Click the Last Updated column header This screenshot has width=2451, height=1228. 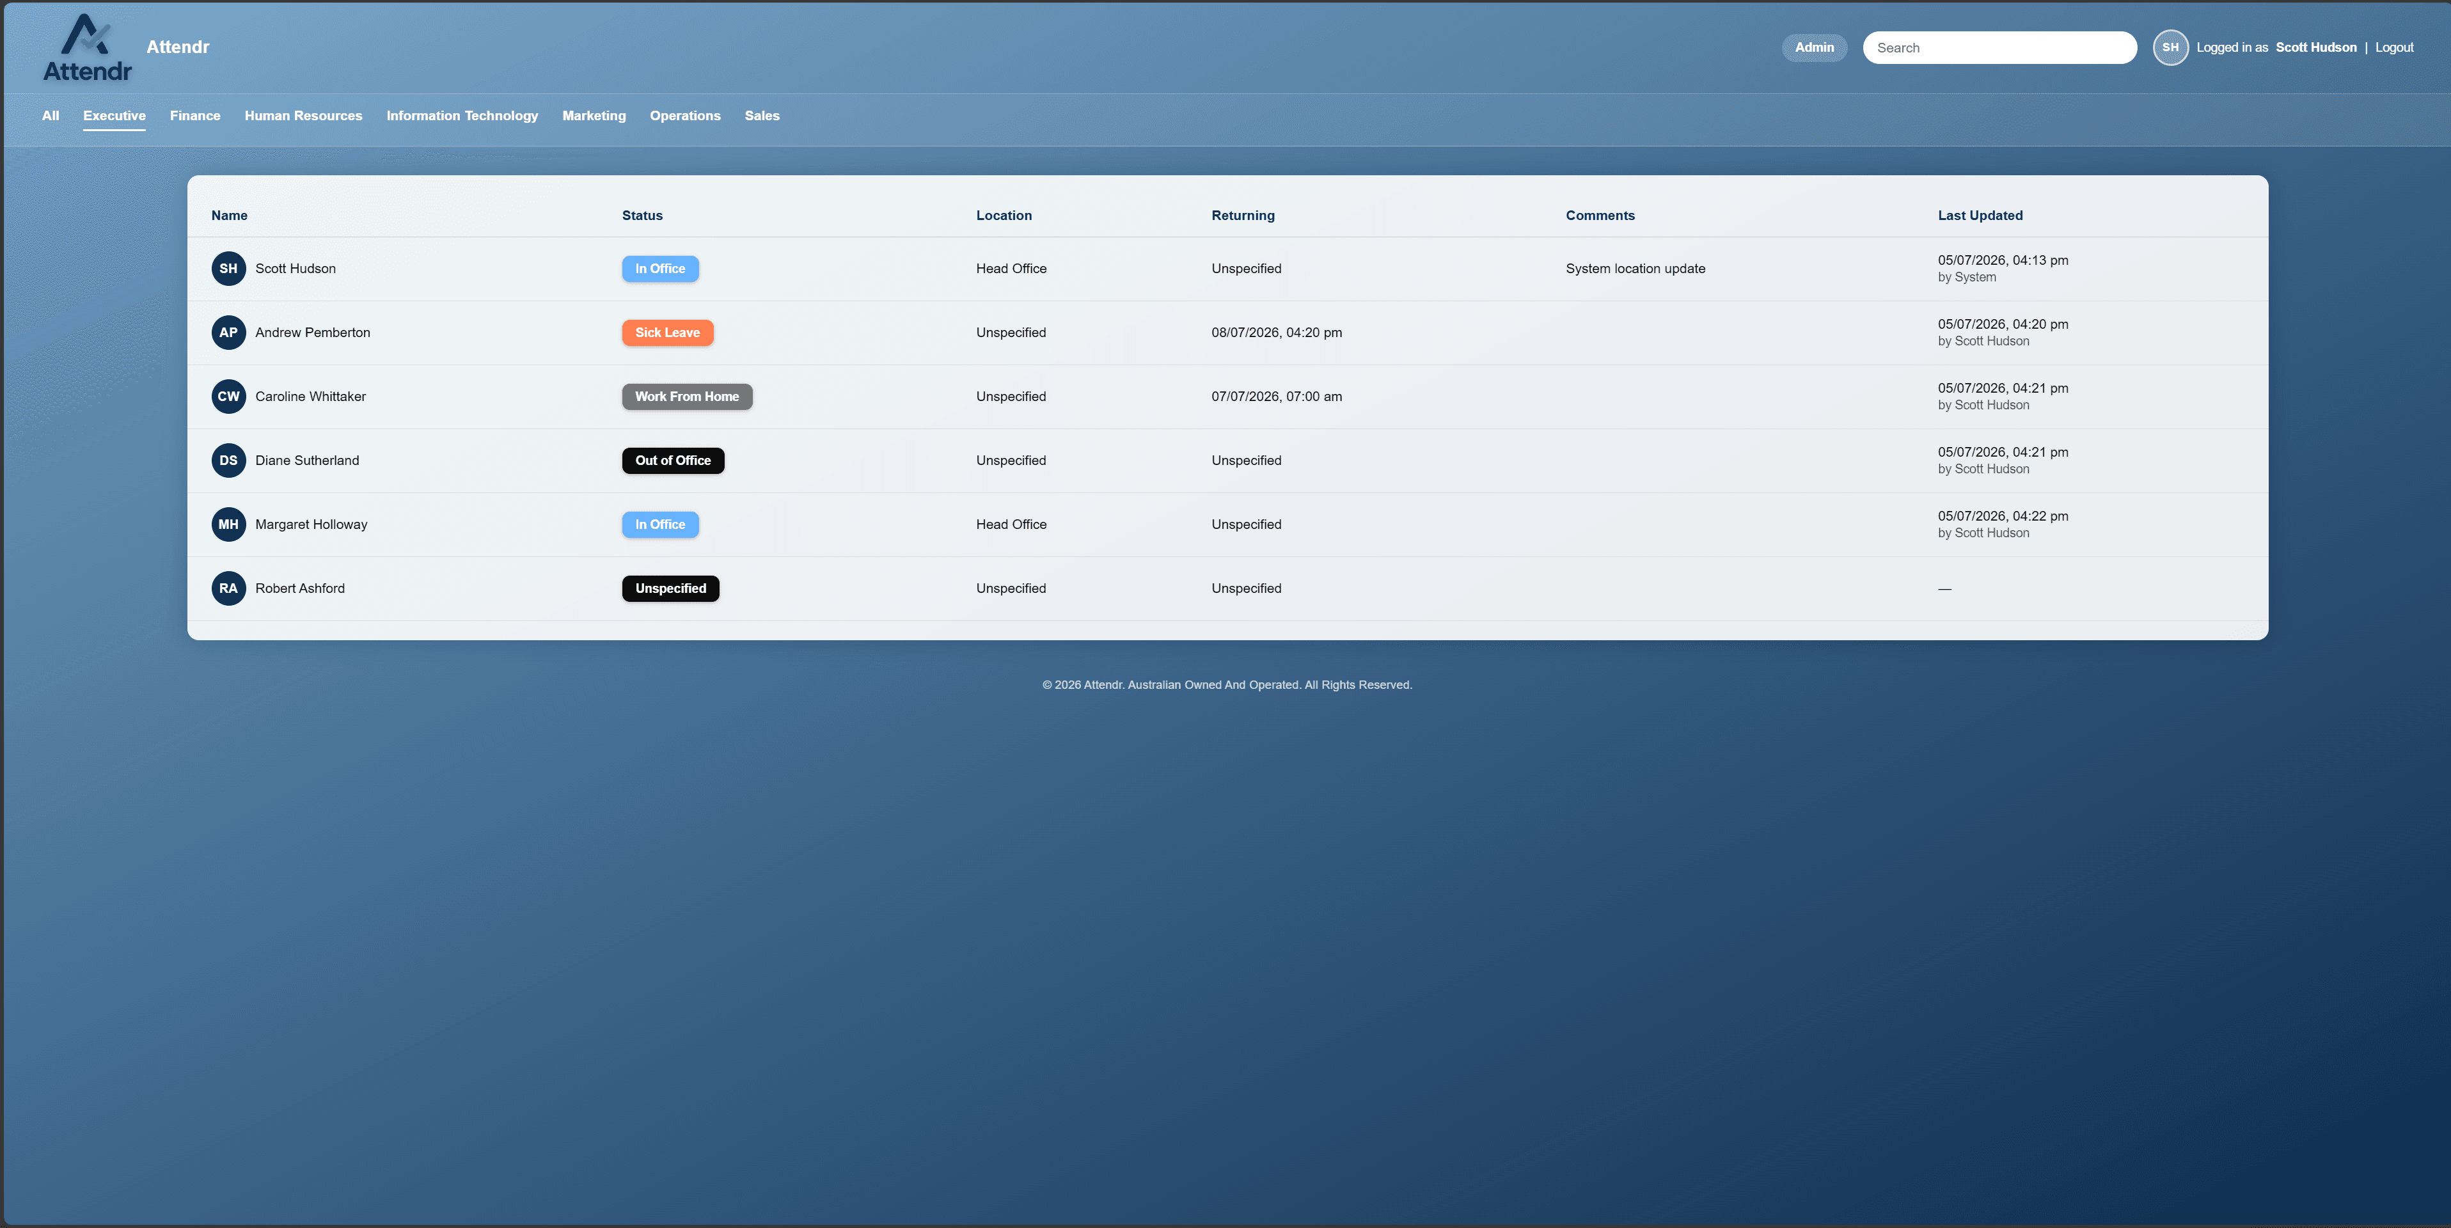tap(1980, 216)
